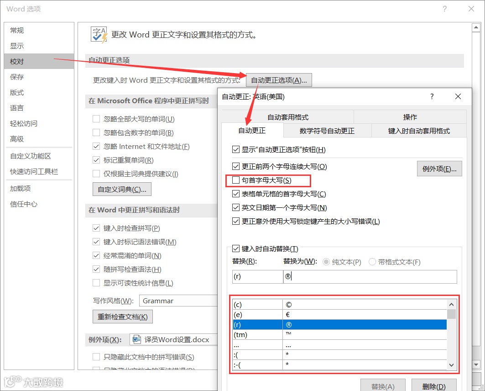Switch to the 键入时自动套用格式 tab
485x391 pixels.
(419, 131)
